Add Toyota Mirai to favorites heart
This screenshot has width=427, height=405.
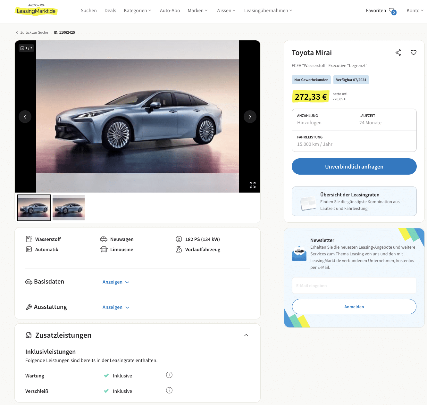pyautogui.click(x=414, y=53)
